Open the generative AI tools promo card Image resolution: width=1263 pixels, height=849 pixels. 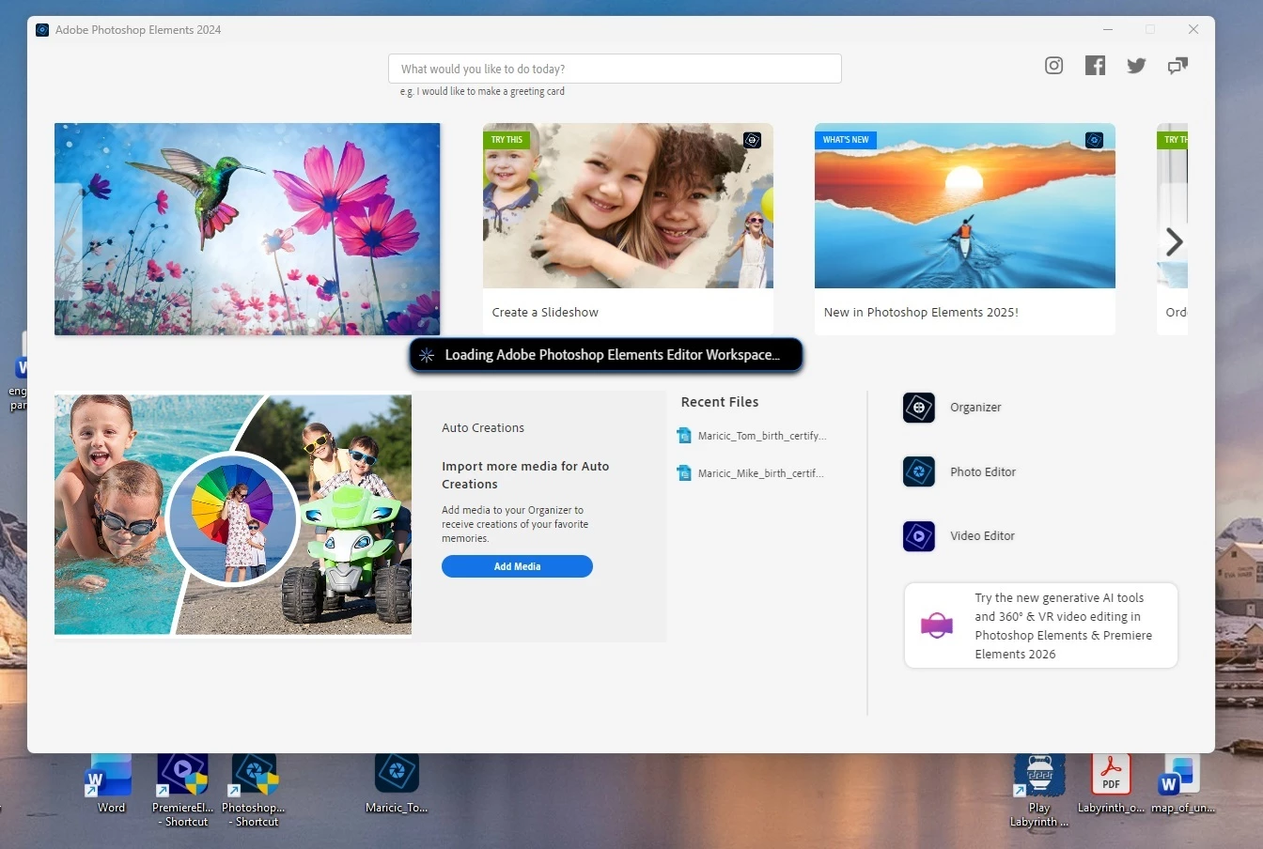pos(1040,625)
